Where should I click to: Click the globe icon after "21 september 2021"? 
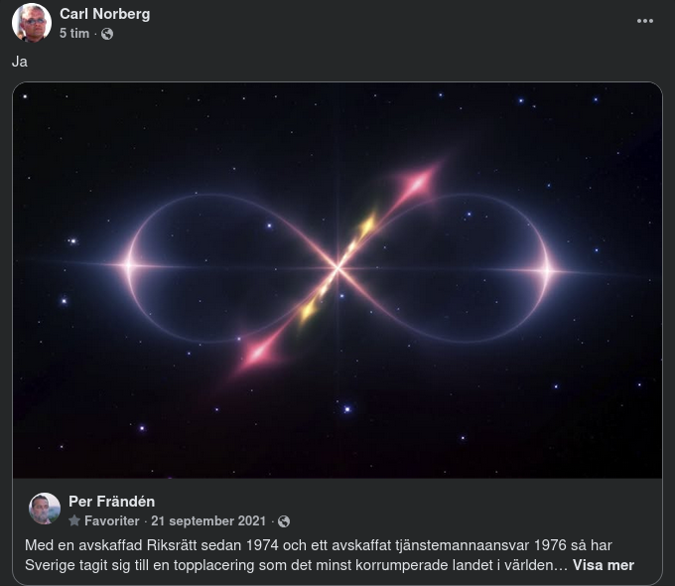[x=284, y=521]
